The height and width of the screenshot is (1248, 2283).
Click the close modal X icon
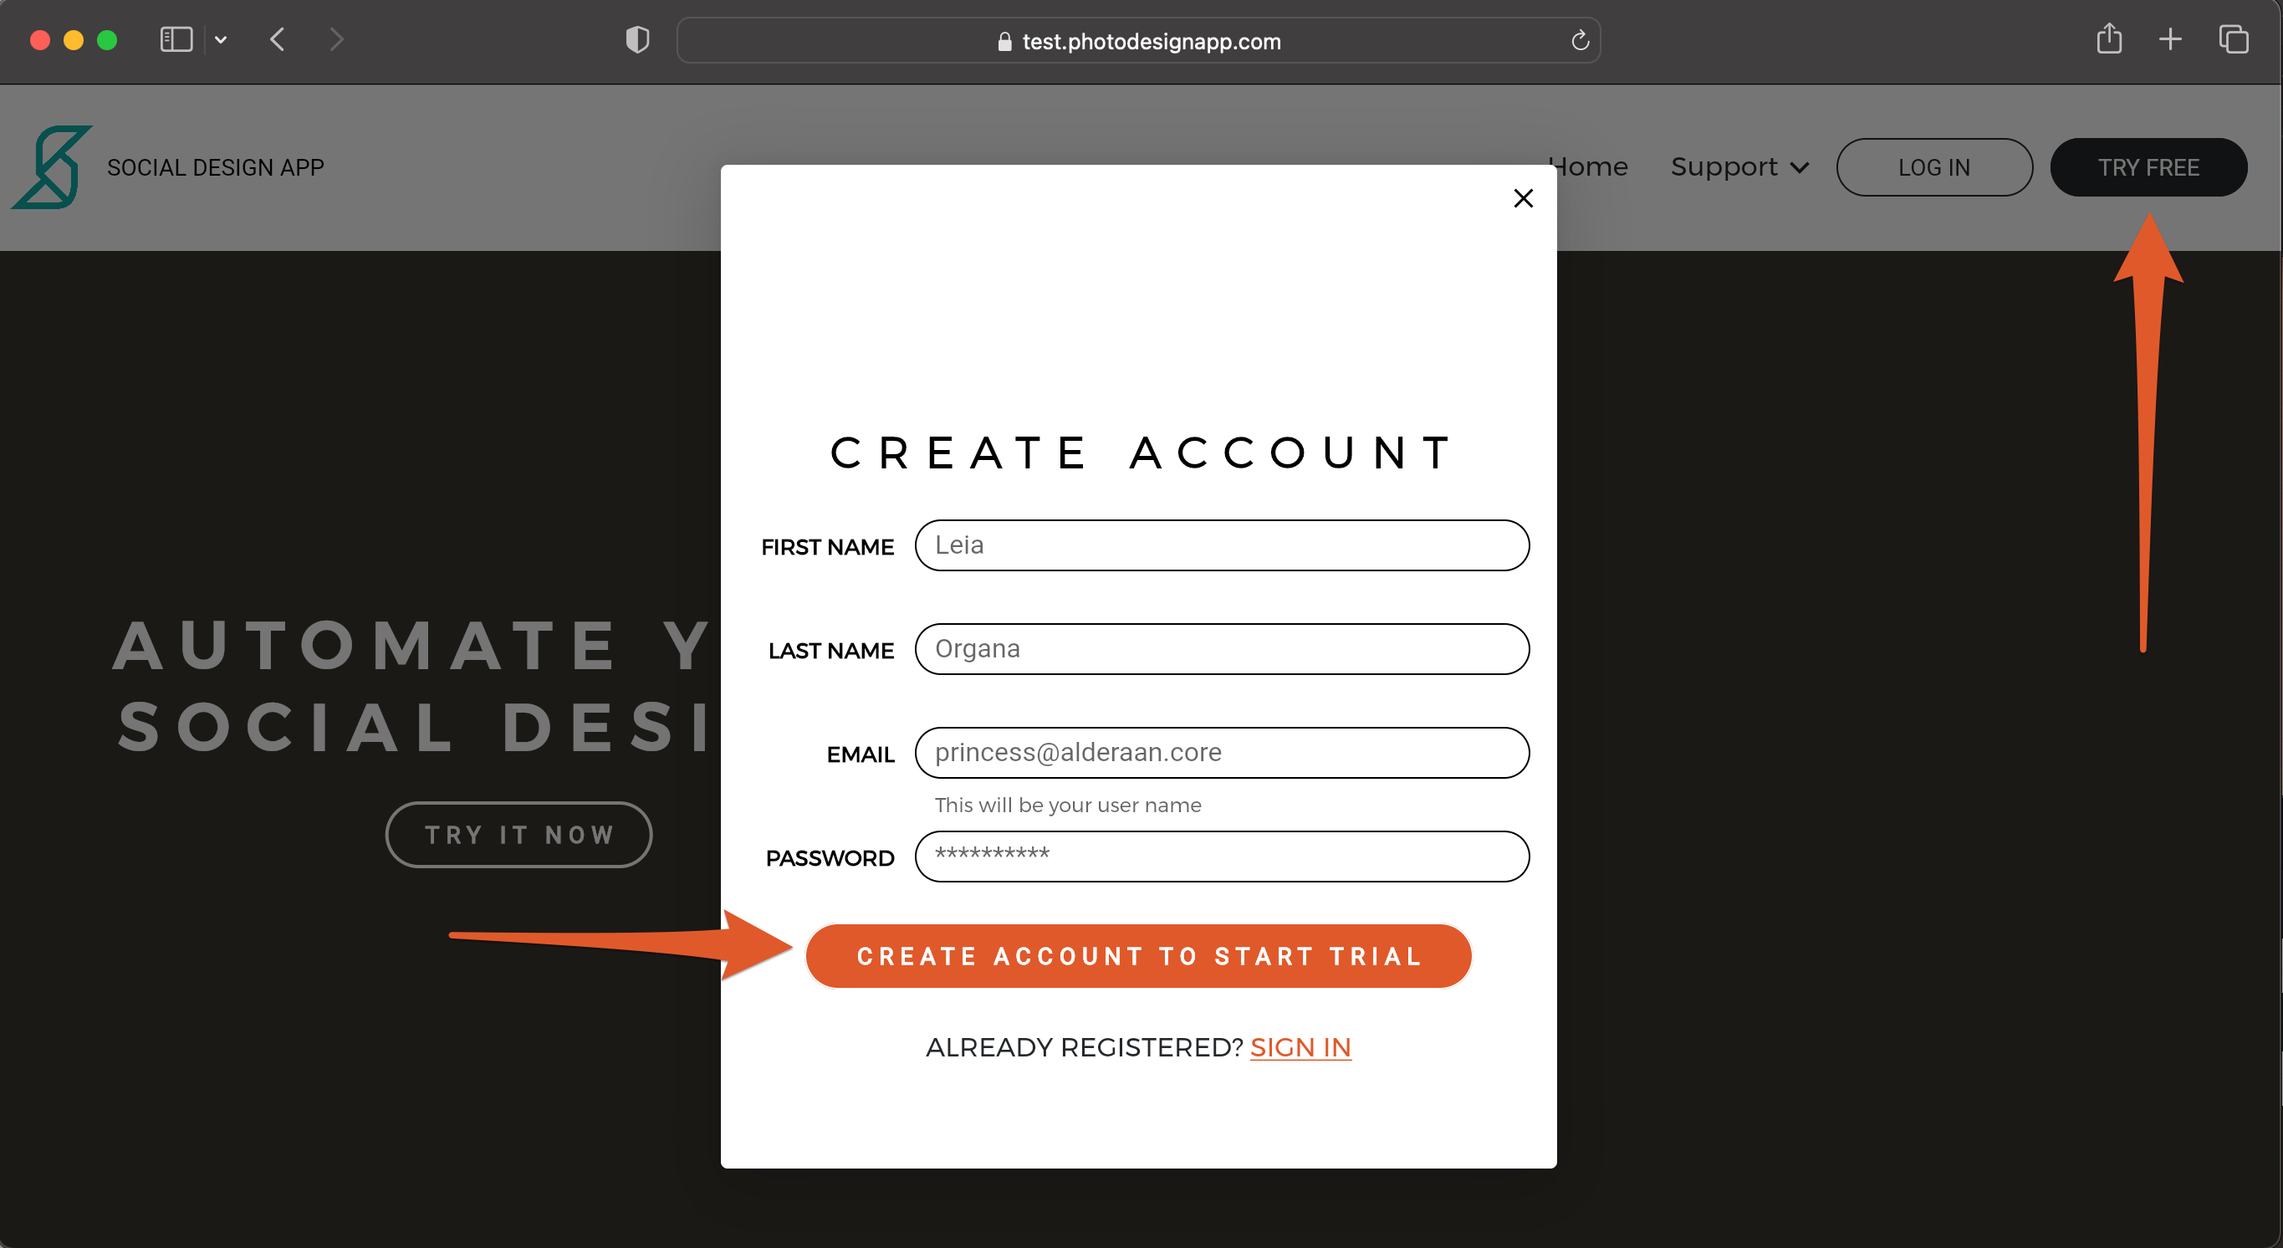[x=1524, y=197]
